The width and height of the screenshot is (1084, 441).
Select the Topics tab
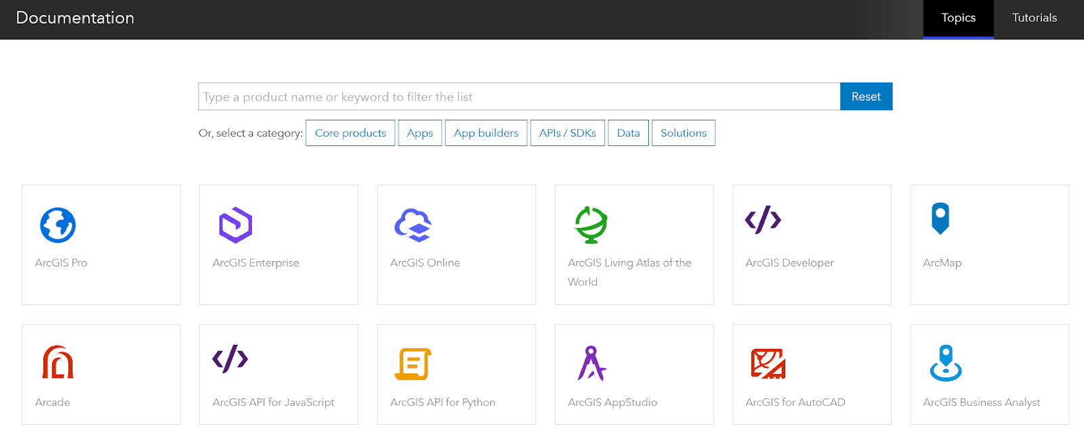pos(958,18)
